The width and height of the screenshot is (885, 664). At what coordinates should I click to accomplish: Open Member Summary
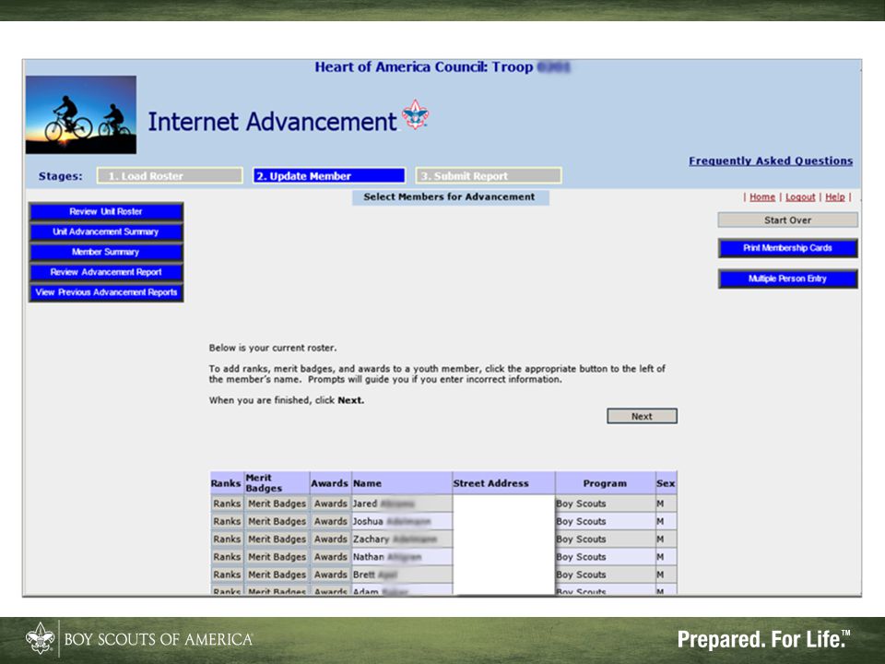[106, 252]
